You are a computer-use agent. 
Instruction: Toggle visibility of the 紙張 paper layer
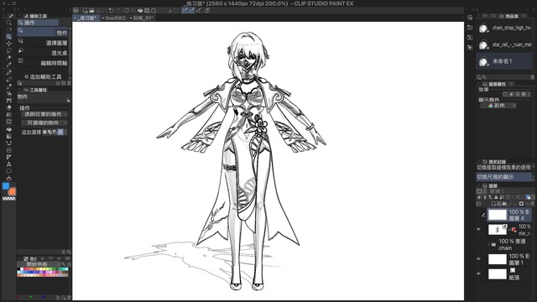[x=479, y=274]
